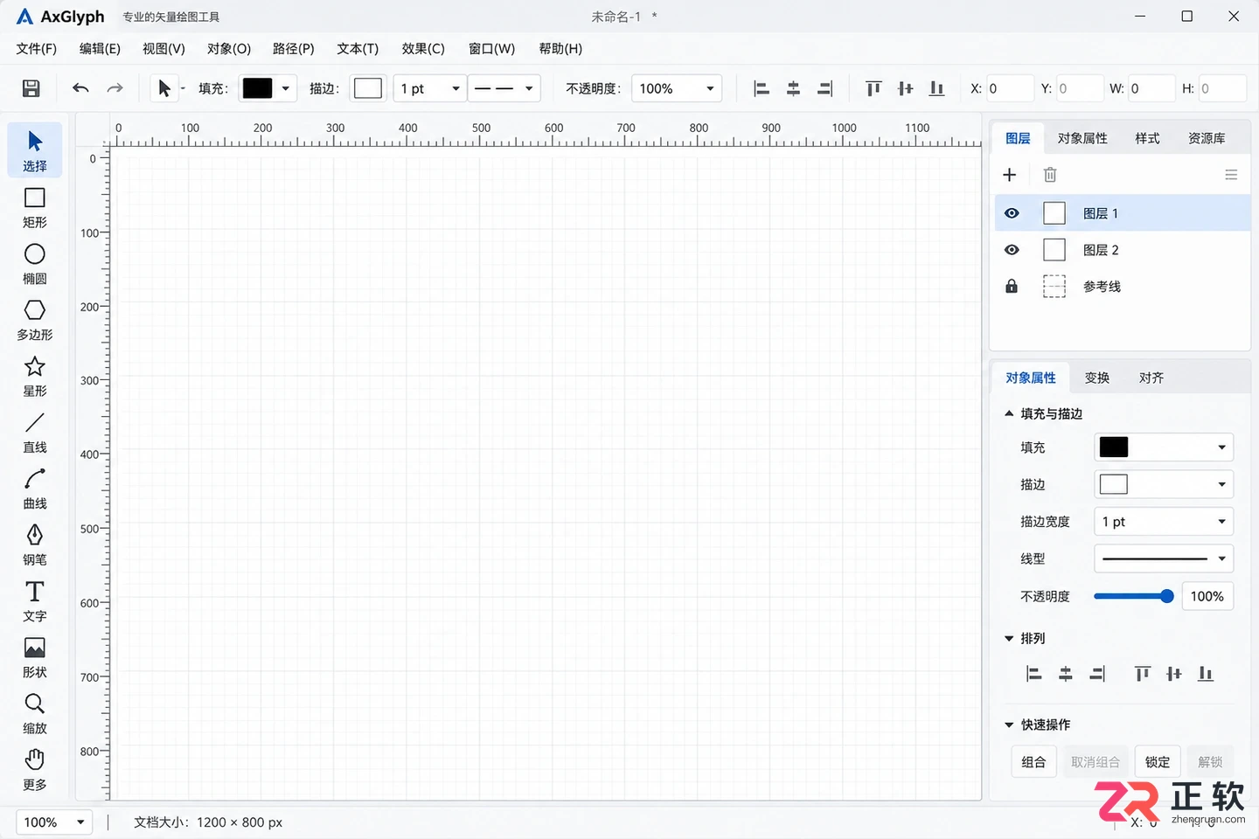
Task: Click the 图层 2 layer thumbnail
Action: 1054,250
